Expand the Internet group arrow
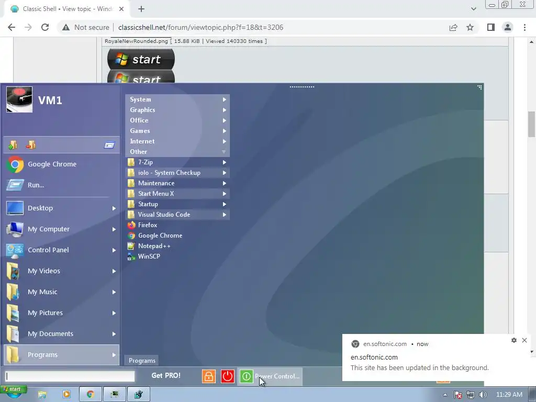This screenshot has height=402, width=536. point(224,141)
